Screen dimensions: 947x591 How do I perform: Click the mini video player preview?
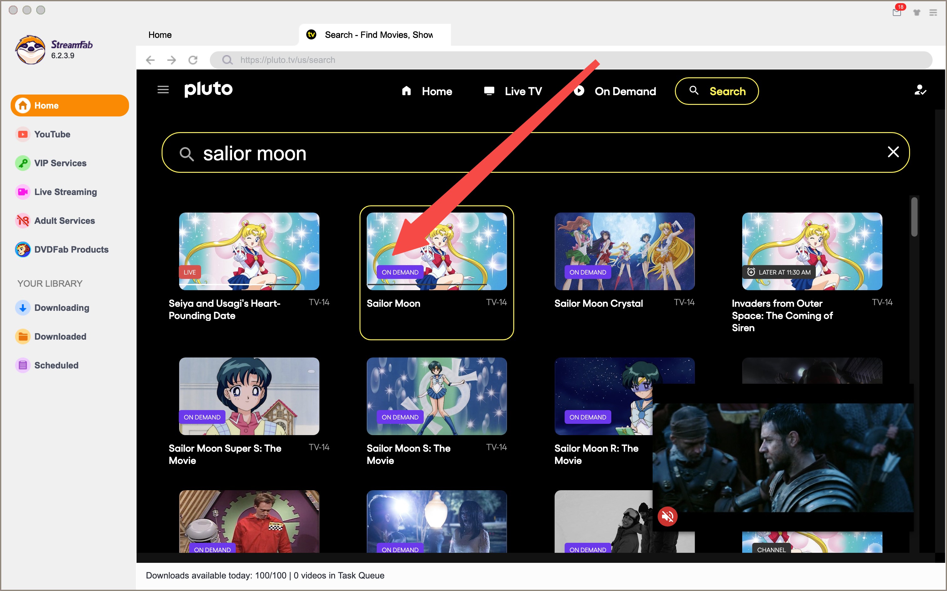(783, 458)
